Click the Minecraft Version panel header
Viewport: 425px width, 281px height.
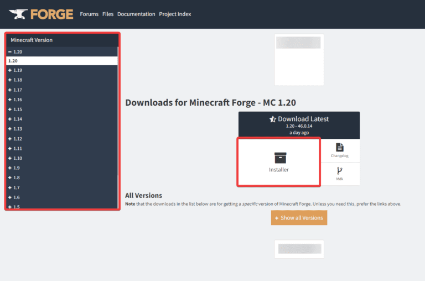pyautogui.click(x=63, y=40)
